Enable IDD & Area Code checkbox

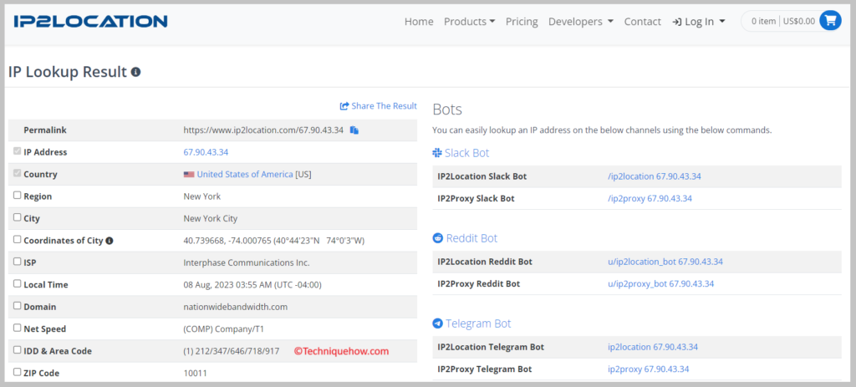[18, 350]
